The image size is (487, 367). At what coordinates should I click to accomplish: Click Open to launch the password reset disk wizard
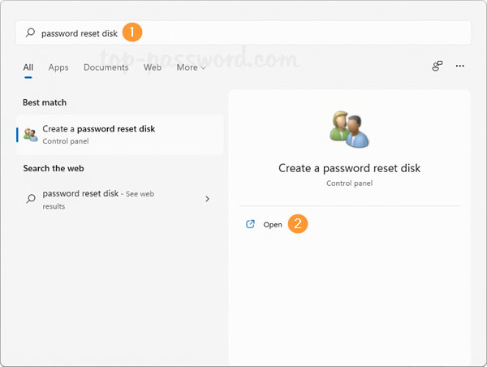(273, 225)
